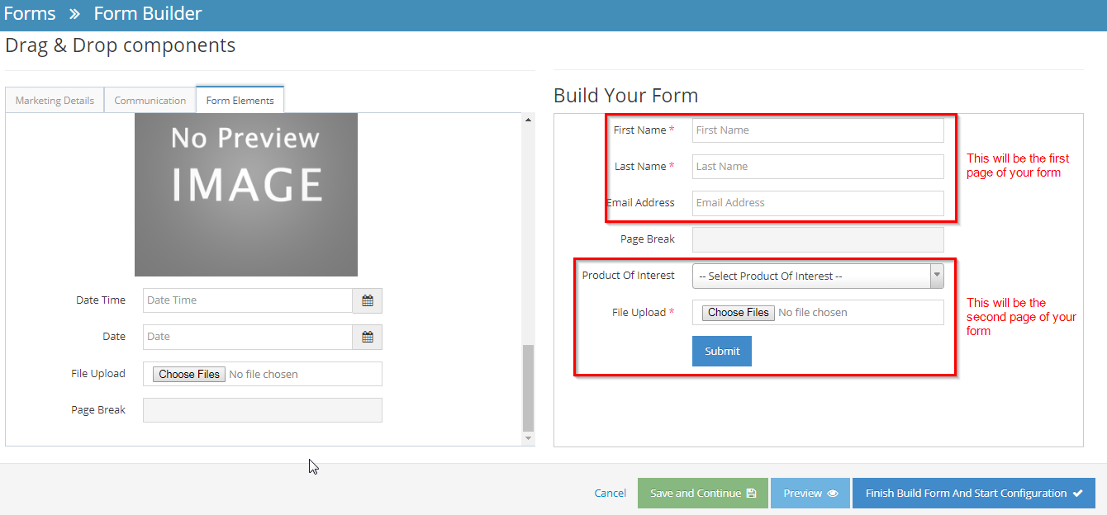1107x515 pixels.
Task: Switch to the Marketing Details tab
Action: coord(54,99)
